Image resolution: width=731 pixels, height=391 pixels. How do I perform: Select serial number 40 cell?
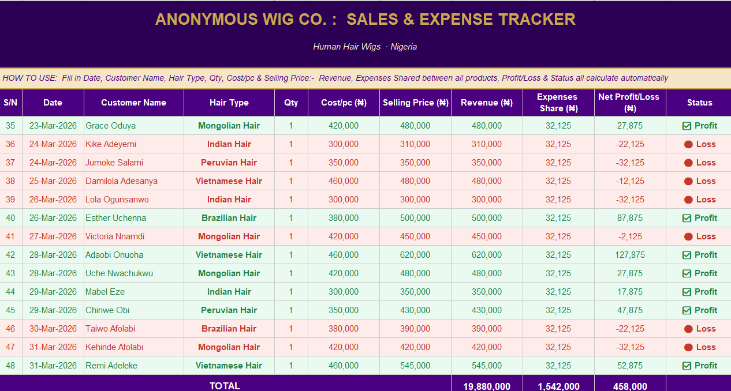(x=10, y=218)
